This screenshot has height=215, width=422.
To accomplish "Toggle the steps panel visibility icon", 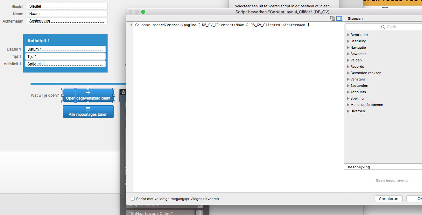I will [339, 18].
